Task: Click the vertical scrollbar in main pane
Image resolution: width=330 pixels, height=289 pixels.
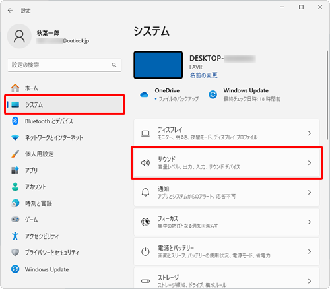Action: (327, 94)
